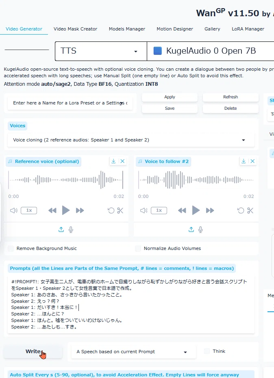This screenshot has height=378, width=274.
Task: Play the Voice to follow #2 audio
Action: [196, 211]
